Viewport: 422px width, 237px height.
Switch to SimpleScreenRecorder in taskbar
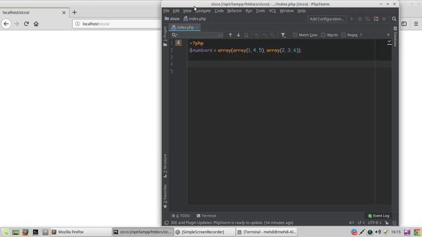click(x=204, y=232)
